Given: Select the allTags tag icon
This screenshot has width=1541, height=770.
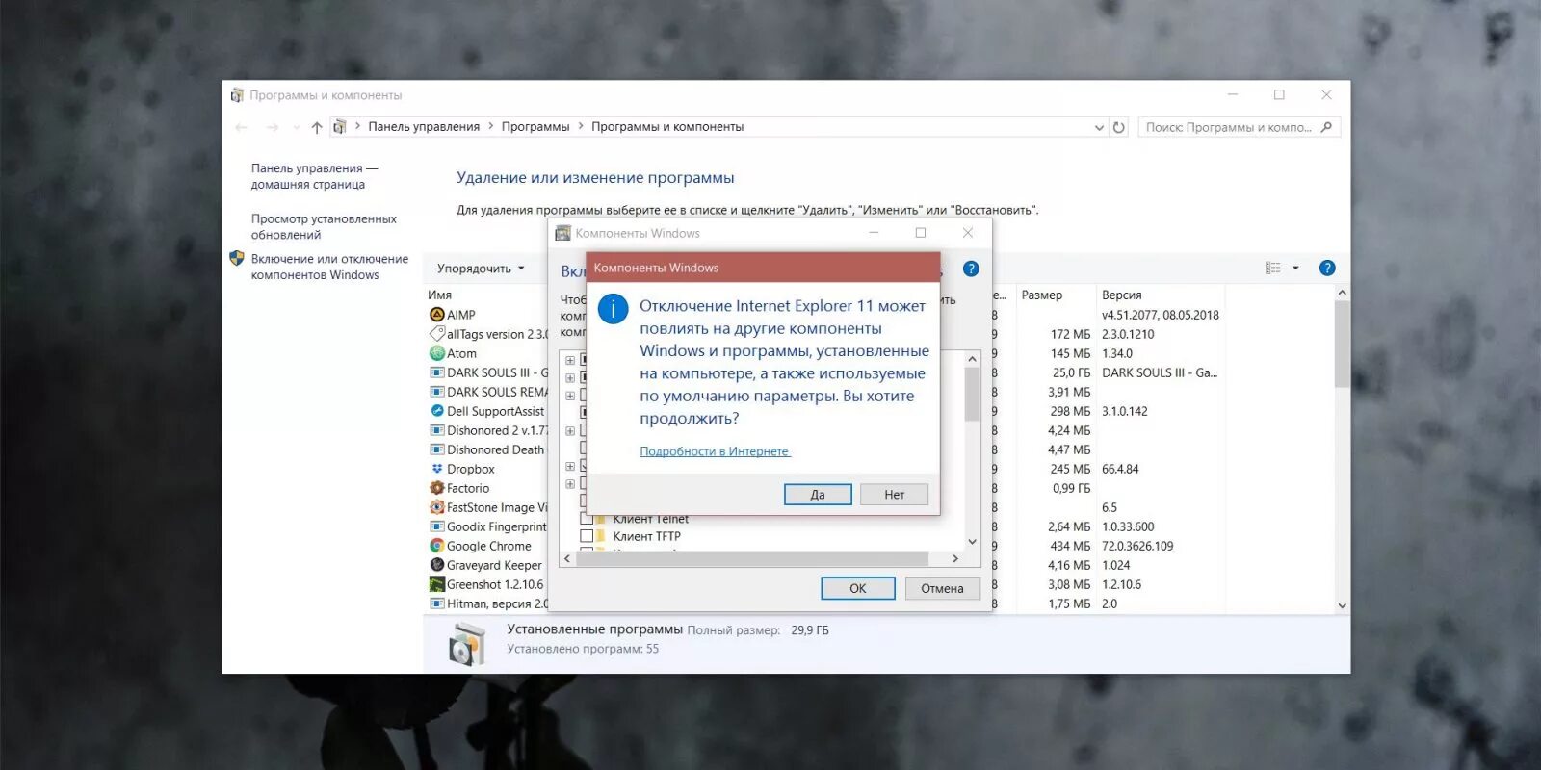Looking at the screenshot, I should click(x=436, y=334).
